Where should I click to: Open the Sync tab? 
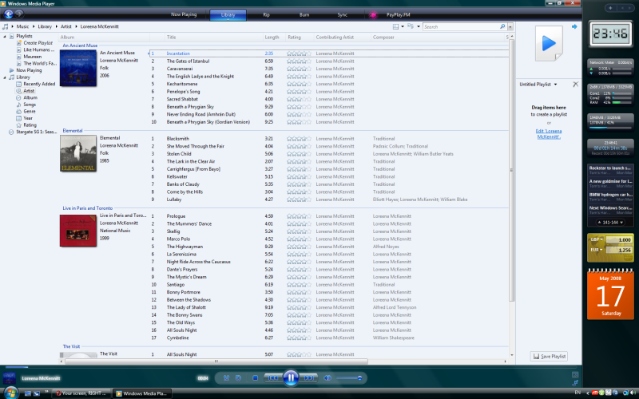343,14
